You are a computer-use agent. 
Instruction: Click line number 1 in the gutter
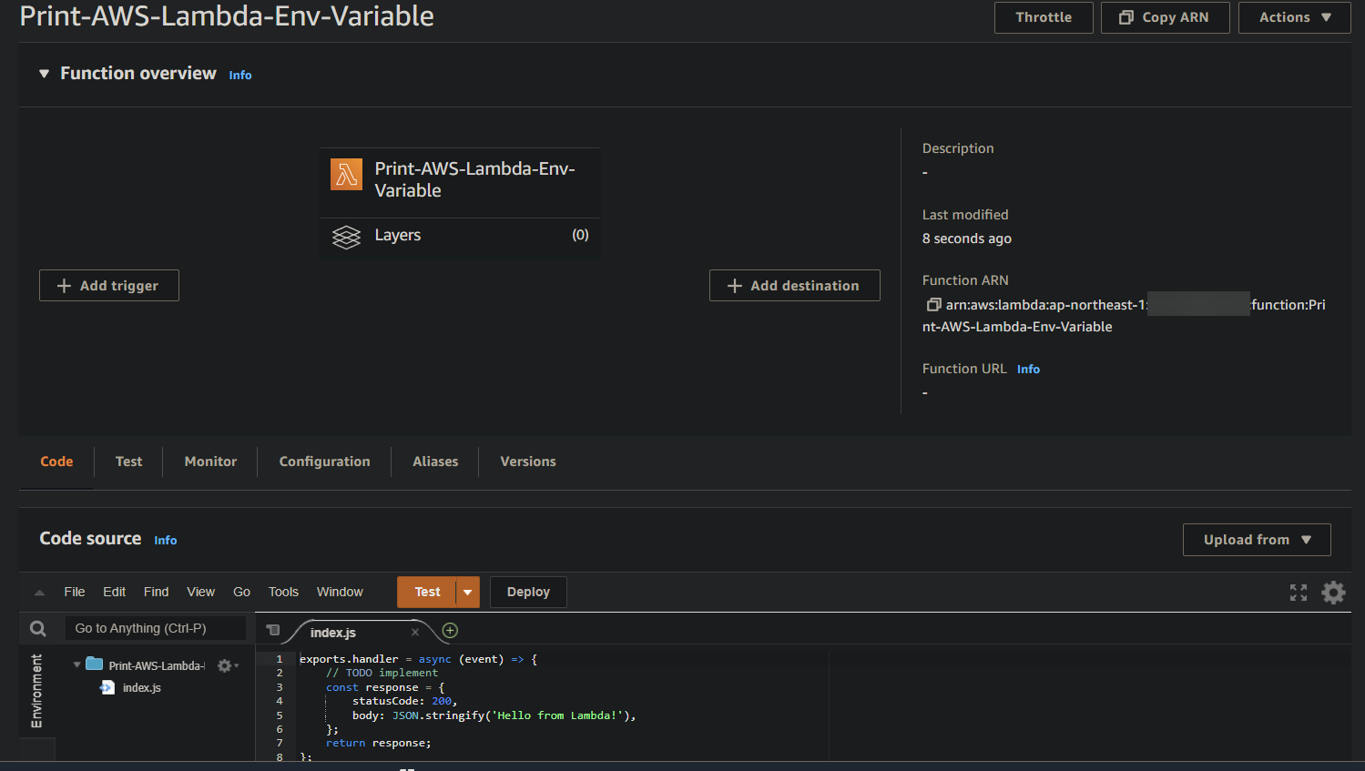[x=280, y=659]
